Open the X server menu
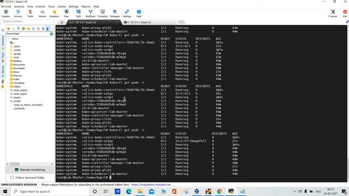 (x=40, y=7)
